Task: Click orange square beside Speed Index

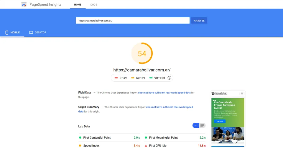Action: point(80,145)
